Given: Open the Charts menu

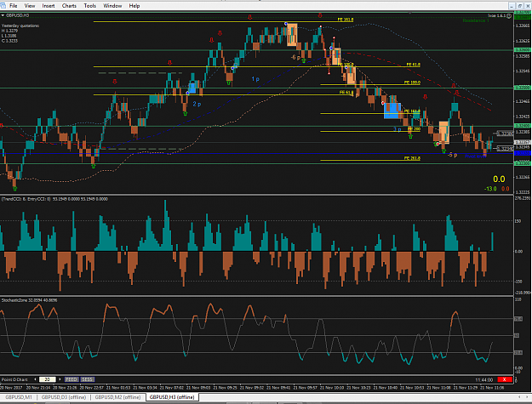Looking at the screenshot, I should click(x=69, y=6).
